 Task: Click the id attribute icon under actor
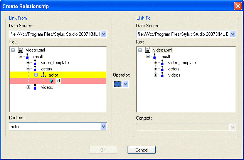click(51, 81)
